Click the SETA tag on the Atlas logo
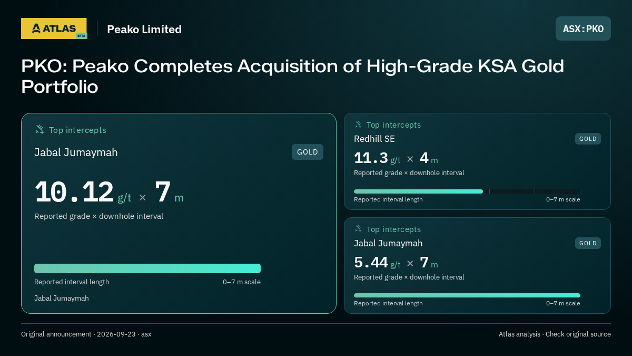This screenshot has height=356, width=632. tap(81, 35)
